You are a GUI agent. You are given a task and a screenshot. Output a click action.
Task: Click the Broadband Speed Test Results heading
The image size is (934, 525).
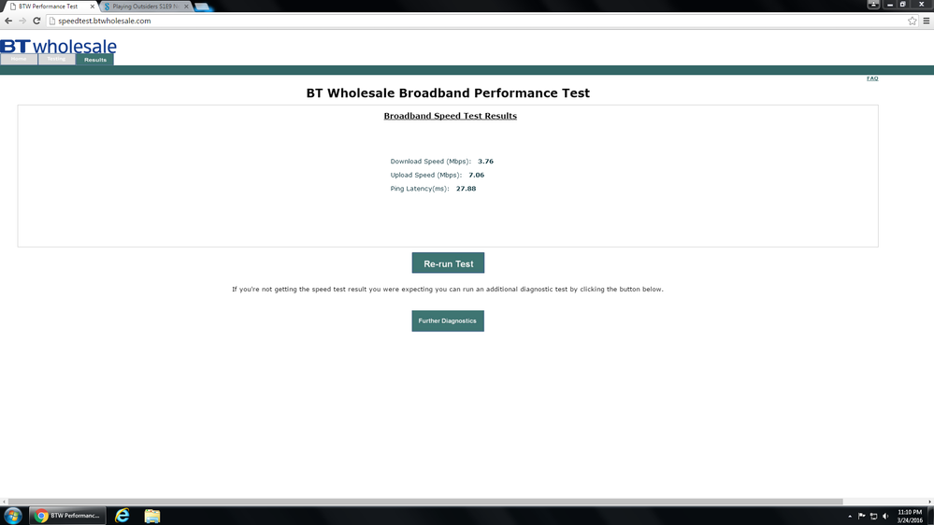point(451,116)
